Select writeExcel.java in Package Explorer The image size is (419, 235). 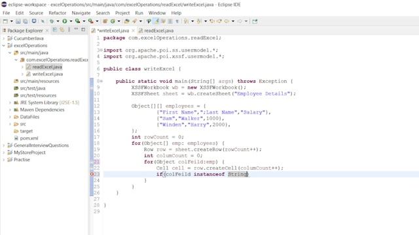(48, 74)
